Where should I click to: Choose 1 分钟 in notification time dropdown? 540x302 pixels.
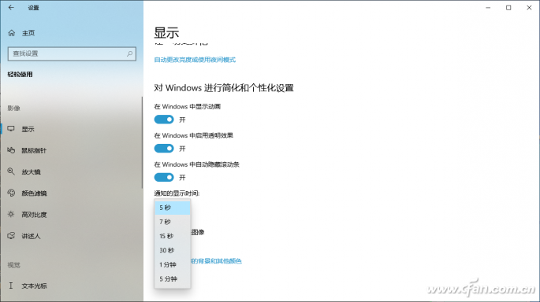click(172, 264)
